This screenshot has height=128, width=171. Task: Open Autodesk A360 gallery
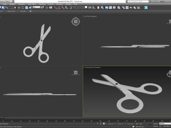pos(139,8)
